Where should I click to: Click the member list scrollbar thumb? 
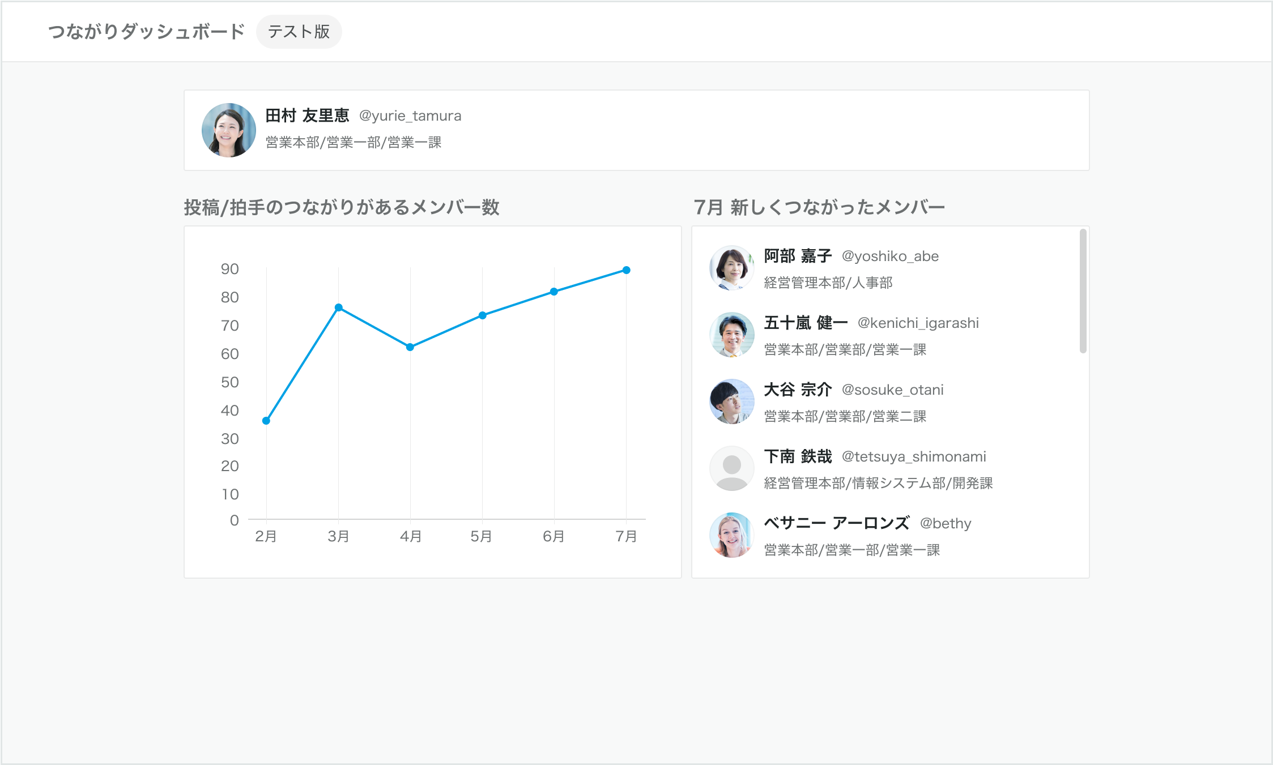(1083, 291)
